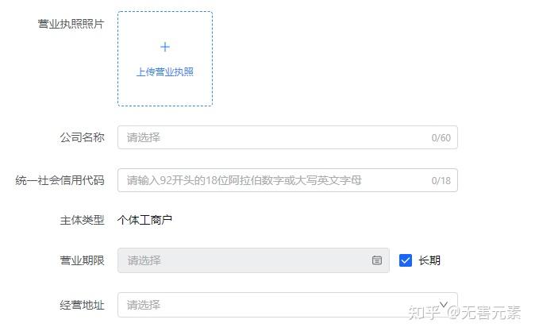Click the 主体类型 field label
This screenshot has width=535, height=335.
83,220
